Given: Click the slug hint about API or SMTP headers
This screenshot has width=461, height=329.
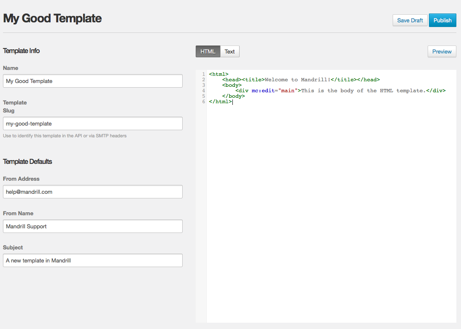Looking at the screenshot, I should point(65,136).
